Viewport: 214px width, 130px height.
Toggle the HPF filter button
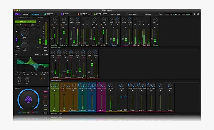coord(23,28)
